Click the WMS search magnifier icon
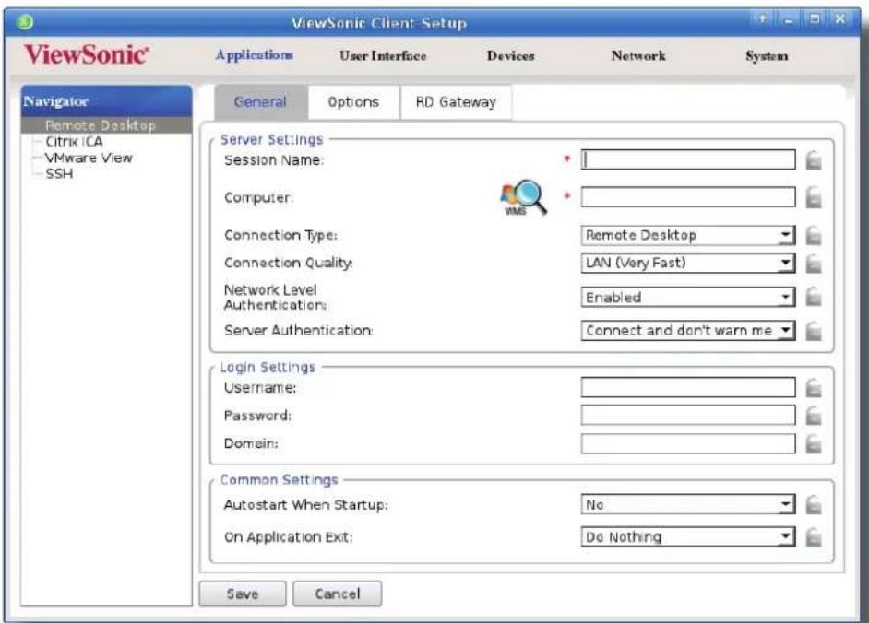The width and height of the screenshot is (869, 623). [523, 196]
